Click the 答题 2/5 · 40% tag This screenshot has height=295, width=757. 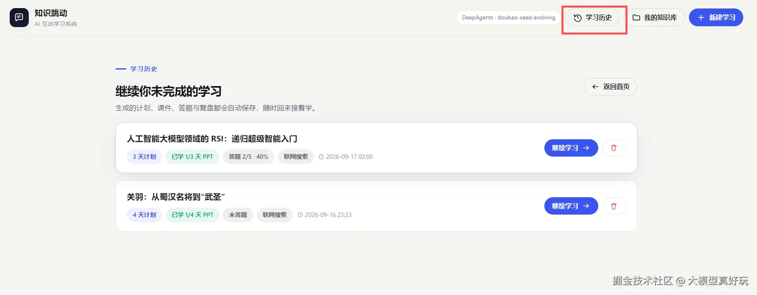(248, 157)
